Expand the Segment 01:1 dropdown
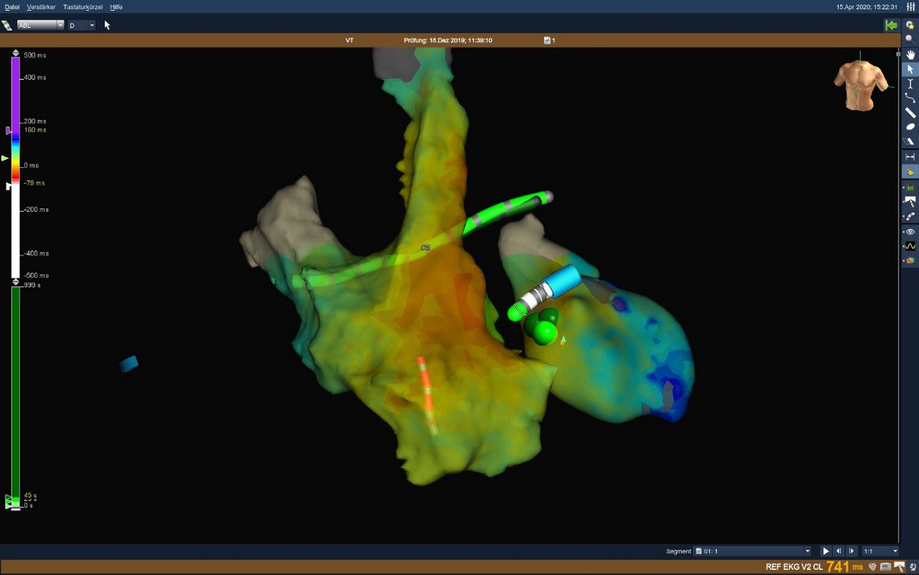This screenshot has height=575, width=919. (808, 551)
